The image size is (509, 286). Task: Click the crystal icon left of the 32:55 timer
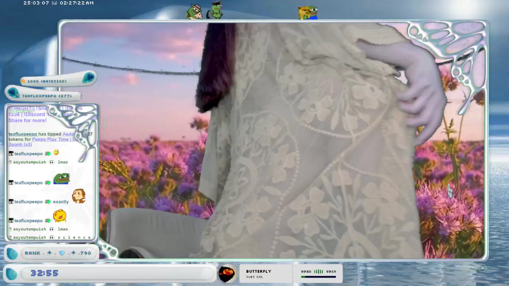(11, 274)
